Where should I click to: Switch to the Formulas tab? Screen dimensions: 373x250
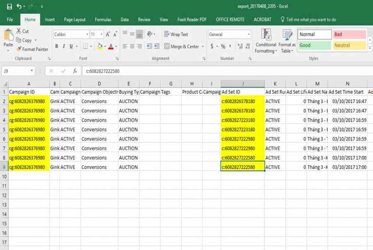(103, 19)
